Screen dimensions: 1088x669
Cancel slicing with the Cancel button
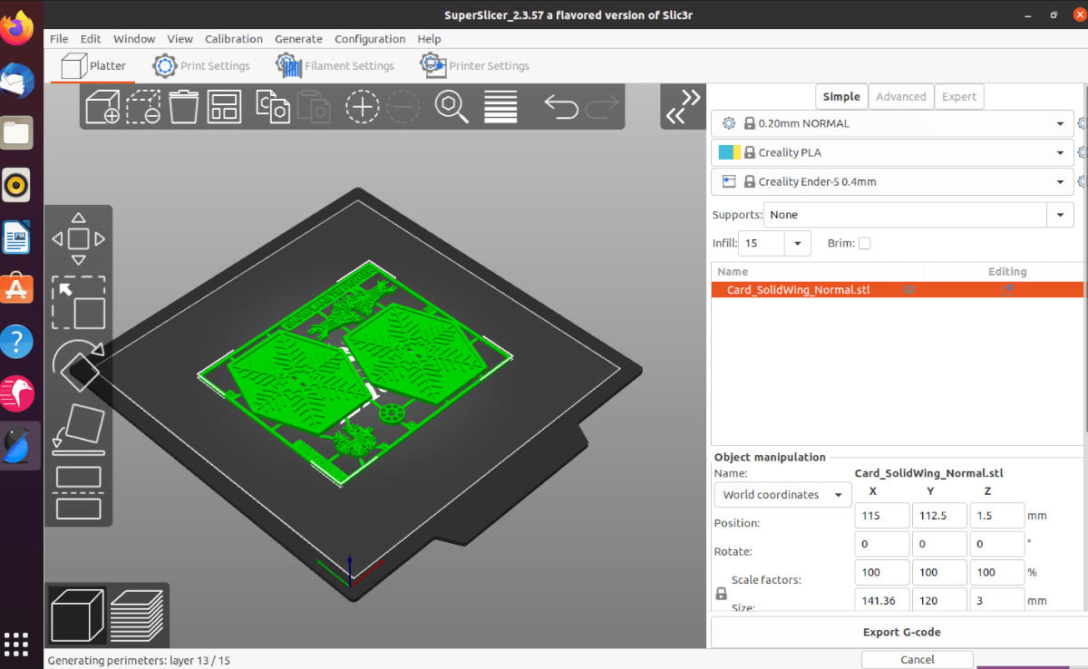(916, 659)
